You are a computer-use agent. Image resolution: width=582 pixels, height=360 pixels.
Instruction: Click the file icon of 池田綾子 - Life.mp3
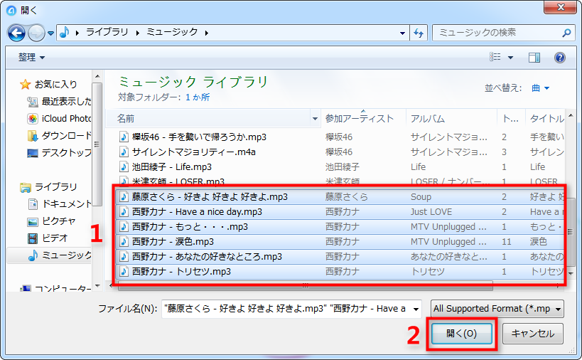(124, 166)
